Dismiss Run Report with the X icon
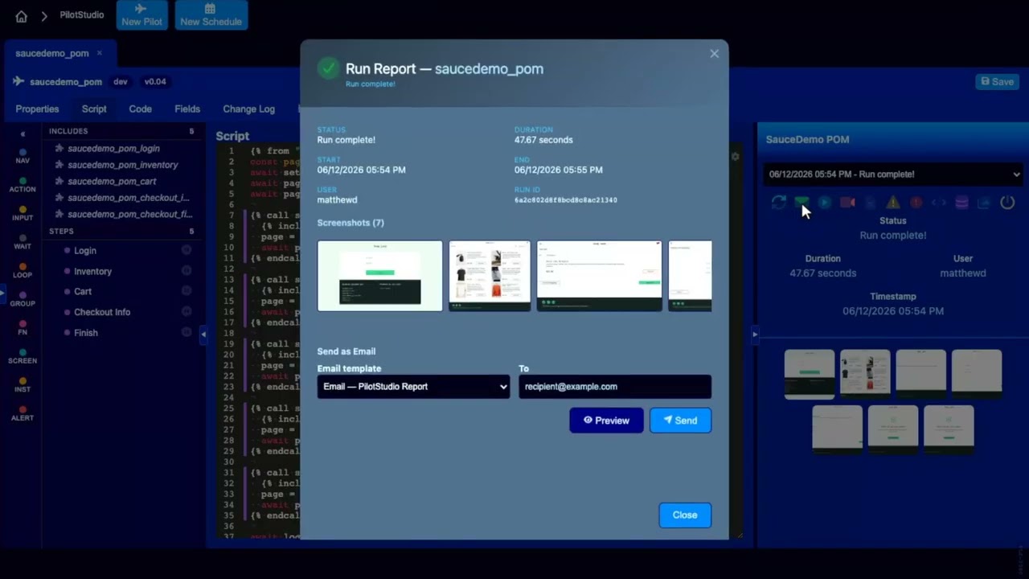 714,54
